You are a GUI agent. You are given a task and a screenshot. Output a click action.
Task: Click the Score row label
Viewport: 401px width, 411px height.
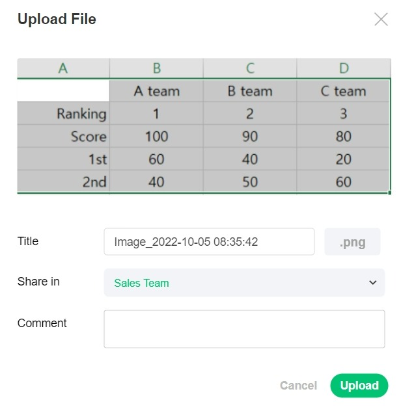click(x=89, y=137)
